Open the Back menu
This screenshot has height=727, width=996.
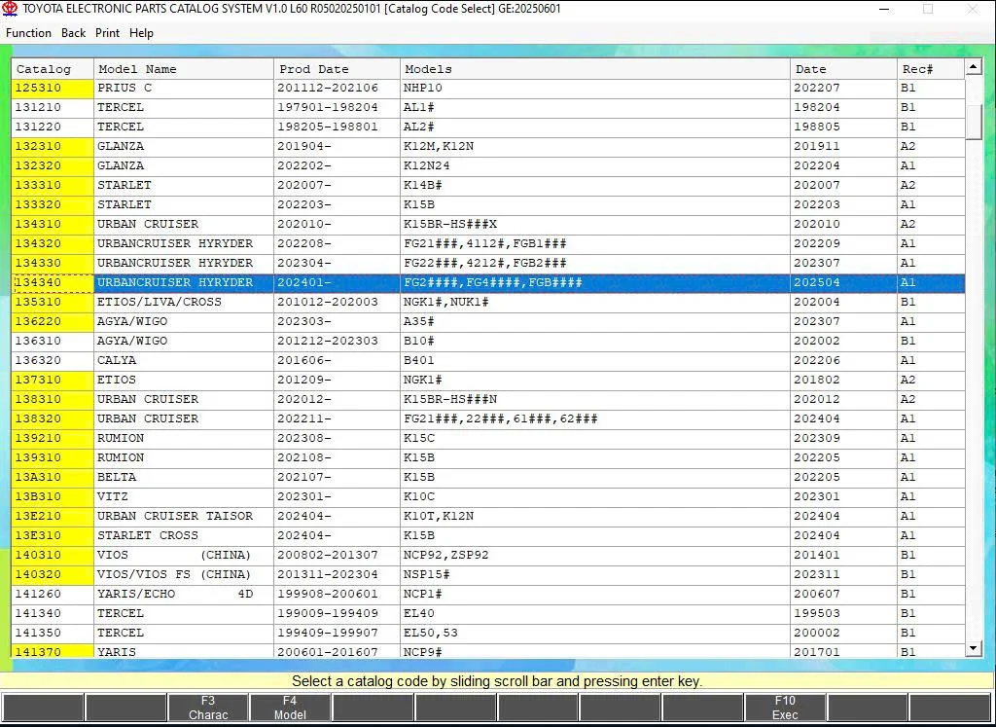point(73,33)
